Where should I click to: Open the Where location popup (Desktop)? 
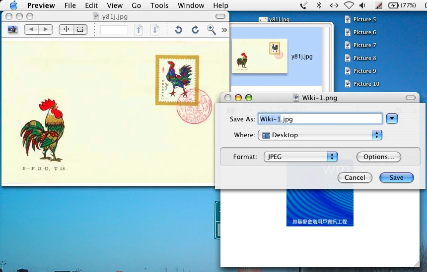click(x=320, y=135)
